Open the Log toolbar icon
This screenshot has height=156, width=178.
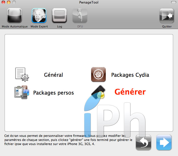click(60, 16)
